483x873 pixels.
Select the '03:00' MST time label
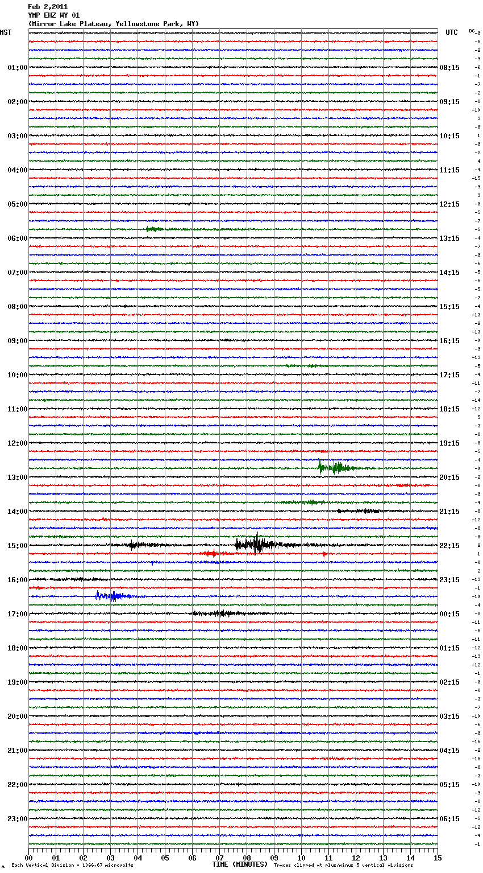pos(18,136)
